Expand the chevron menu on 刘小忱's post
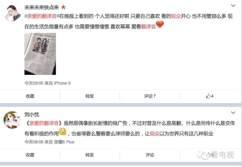242x167 pixels. click(233, 113)
